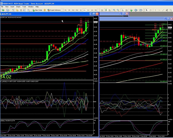Open the Window menu

click(31, 7)
